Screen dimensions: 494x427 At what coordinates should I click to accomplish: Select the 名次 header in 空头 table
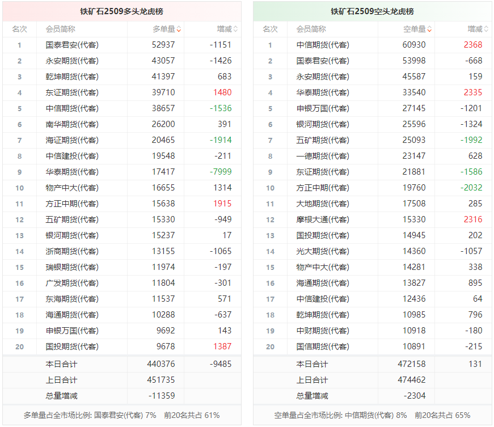(x=270, y=29)
